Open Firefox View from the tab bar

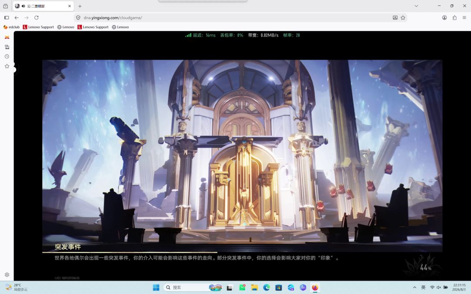tap(5, 6)
